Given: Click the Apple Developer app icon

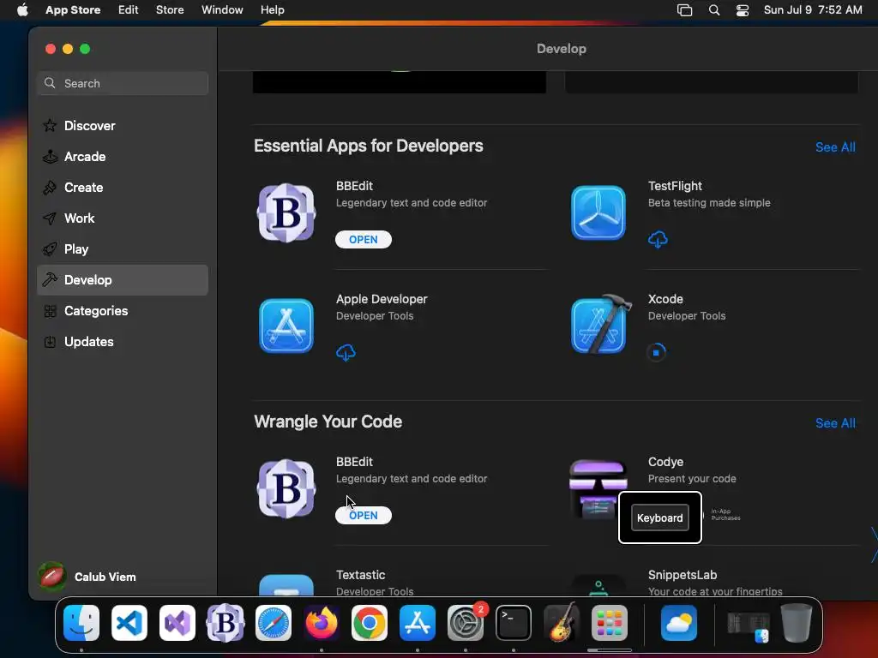Looking at the screenshot, I should tap(286, 326).
